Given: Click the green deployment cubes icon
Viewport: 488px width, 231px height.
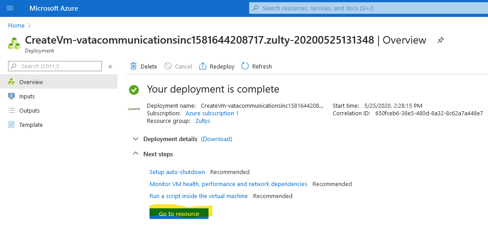Looking at the screenshot, I should tap(14, 44).
